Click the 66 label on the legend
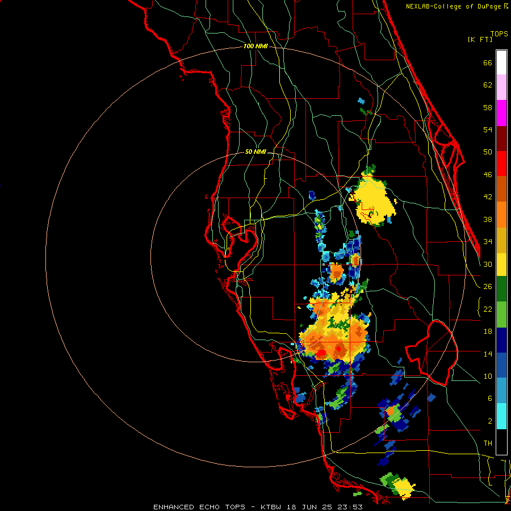 click(488, 62)
